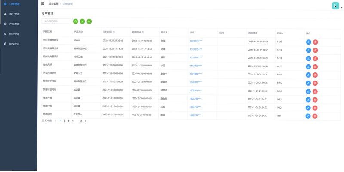
Task: Delete order 1416
Action: [315, 75]
